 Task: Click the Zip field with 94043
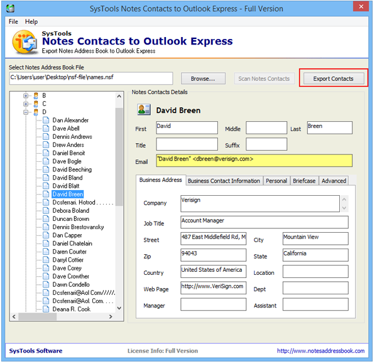[213, 255]
